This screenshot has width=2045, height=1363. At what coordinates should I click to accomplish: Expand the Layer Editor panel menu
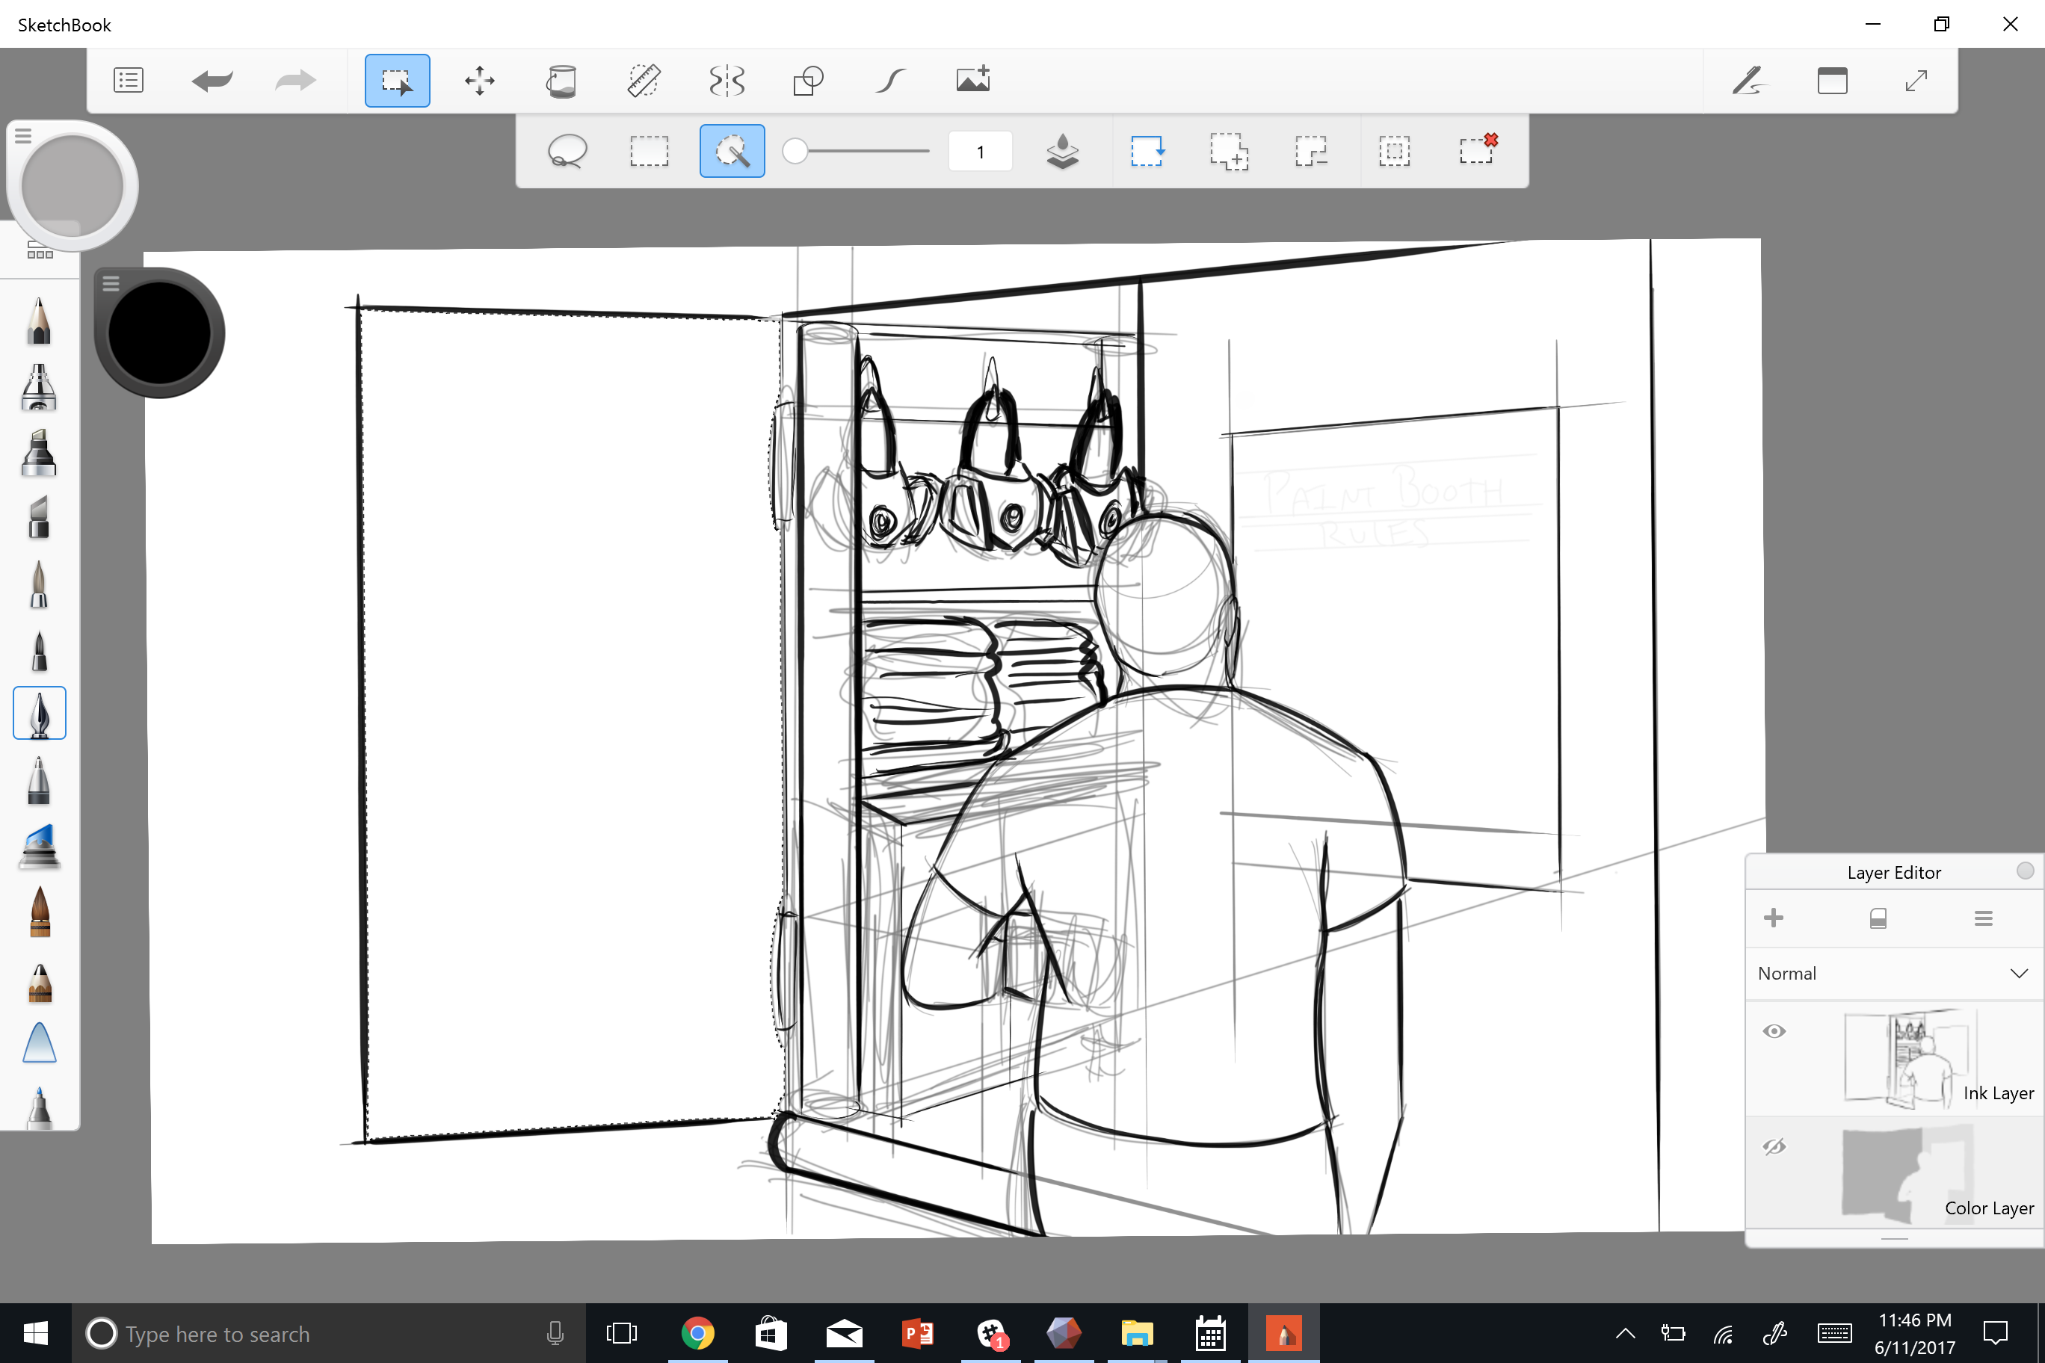pos(1983,919)
